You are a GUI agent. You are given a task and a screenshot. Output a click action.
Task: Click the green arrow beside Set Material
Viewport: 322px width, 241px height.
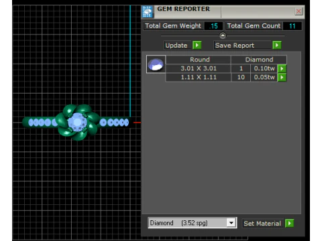tap(289, 223)
